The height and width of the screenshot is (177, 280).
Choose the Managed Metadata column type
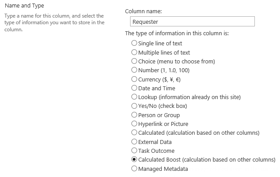pyautogui.click(x=134, y=169)
